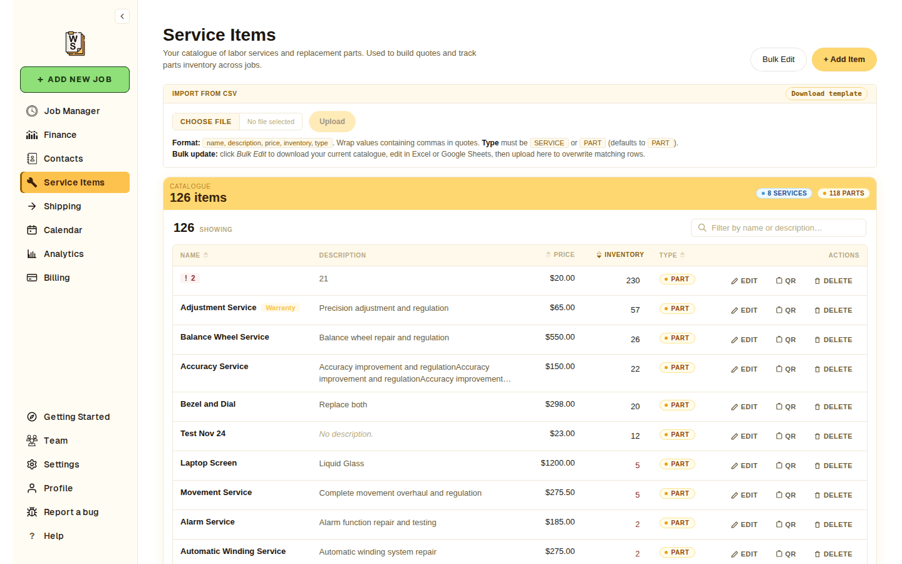
Task: Open QR for Movement Service
Action: click(x=785, y=495)
